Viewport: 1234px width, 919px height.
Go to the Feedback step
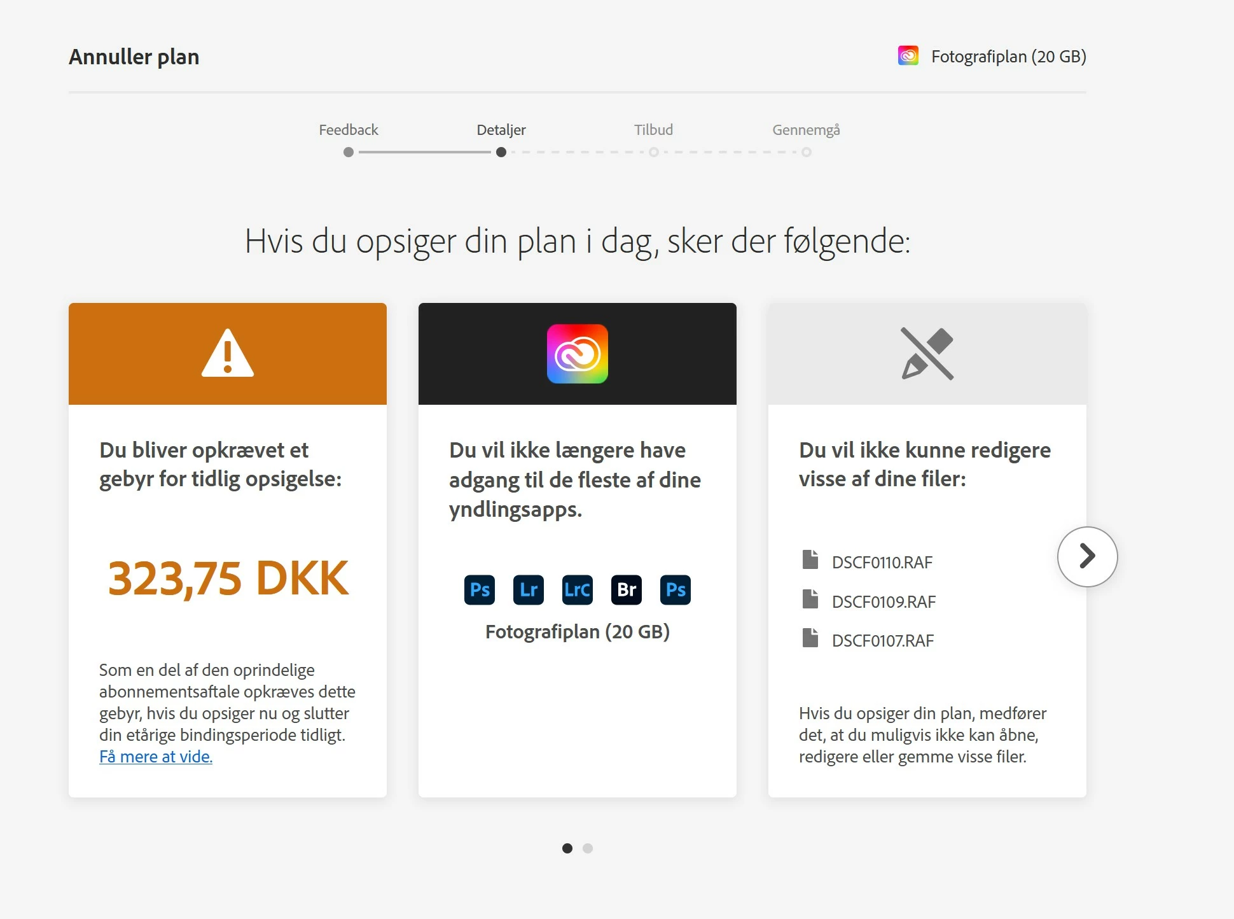coord(349,130)
